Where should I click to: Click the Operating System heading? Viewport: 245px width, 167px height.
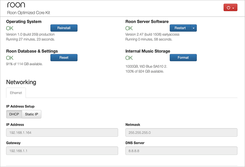click(24, 21)
